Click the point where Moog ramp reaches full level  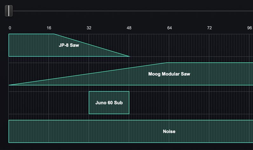click(x=167, y=63)
